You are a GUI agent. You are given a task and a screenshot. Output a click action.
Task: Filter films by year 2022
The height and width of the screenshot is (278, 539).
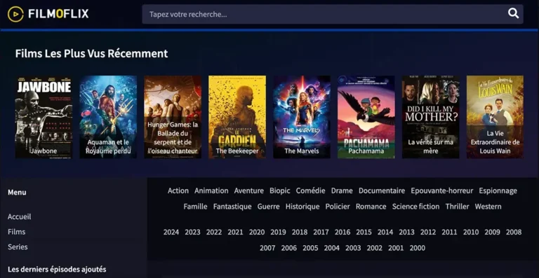(x=214, y=232)
